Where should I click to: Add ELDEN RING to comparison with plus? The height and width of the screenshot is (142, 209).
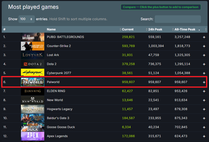(x=204, y=91)
